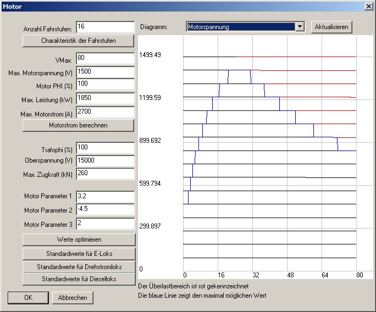Click the 299.897 axis label
376x312 pixels.
coord(150,226)
